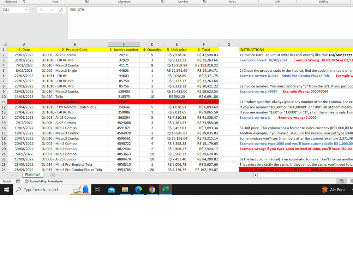
Task: Open Google Chrome from the taskbar
Action: [152, 189]
